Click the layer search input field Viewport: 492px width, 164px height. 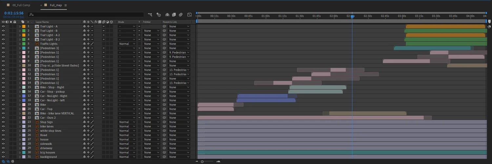86,15
